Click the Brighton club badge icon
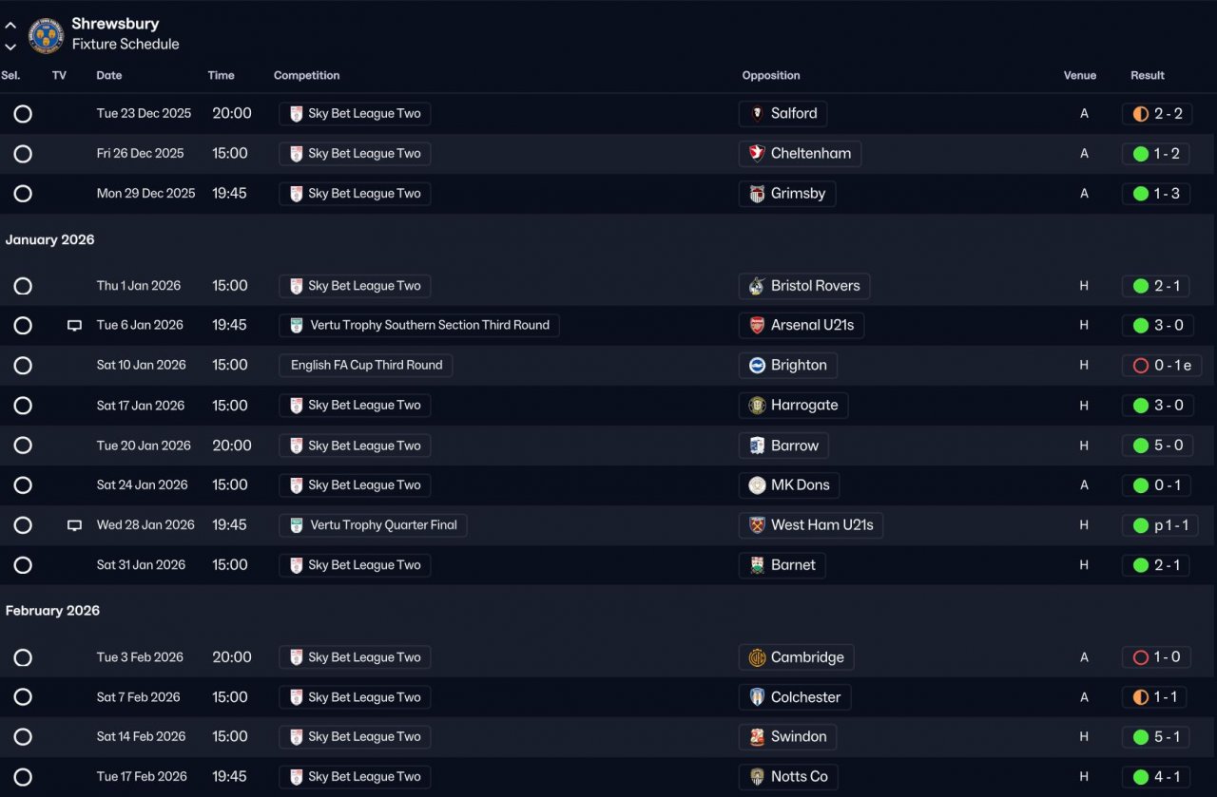This screenshot has width=1217, height=797. (757, 366)
